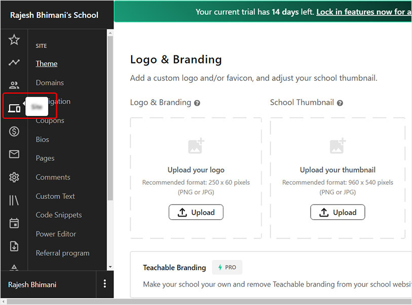This screenshot has height=305, width=412.
Task: Open the Emails envelope icon
Action: coord(14,154)
